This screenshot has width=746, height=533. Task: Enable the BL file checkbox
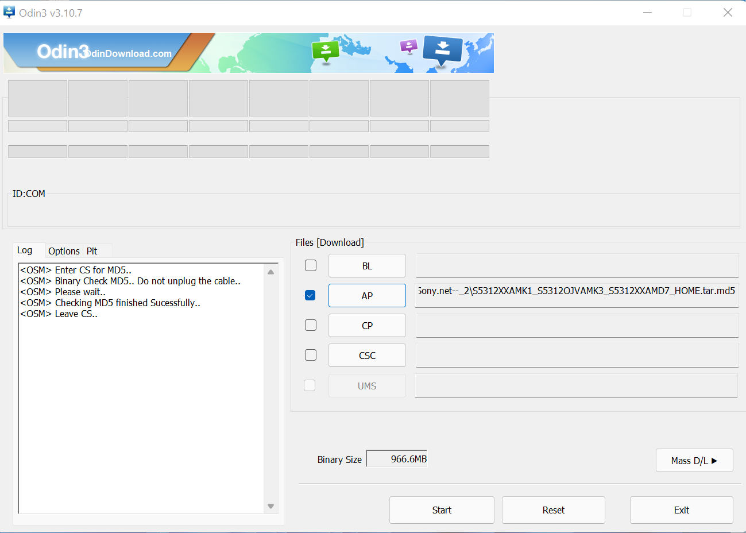click(311, 265)
